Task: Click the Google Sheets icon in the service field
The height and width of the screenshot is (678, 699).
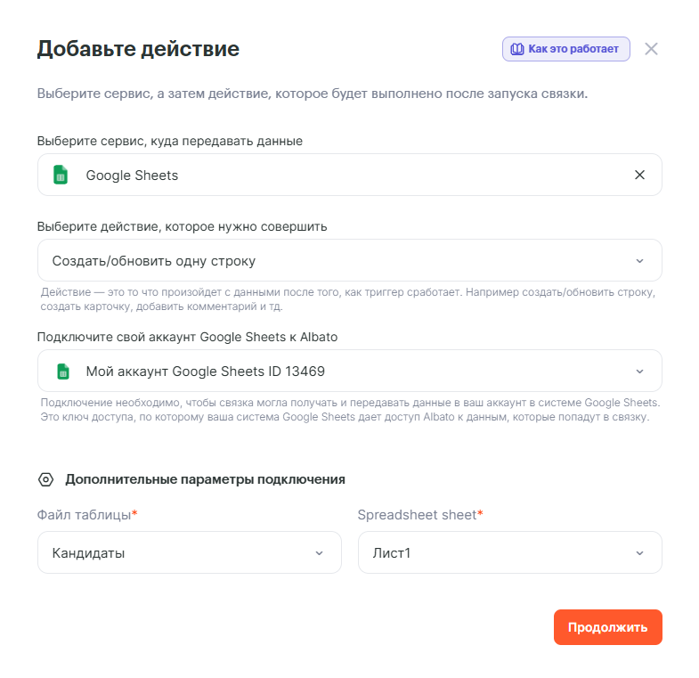Action: tap(61, 175)
